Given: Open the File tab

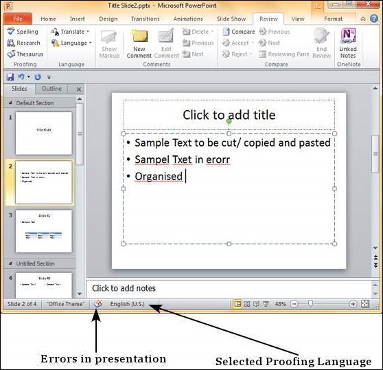Looking at the screenshot, I should click(18, 19).
